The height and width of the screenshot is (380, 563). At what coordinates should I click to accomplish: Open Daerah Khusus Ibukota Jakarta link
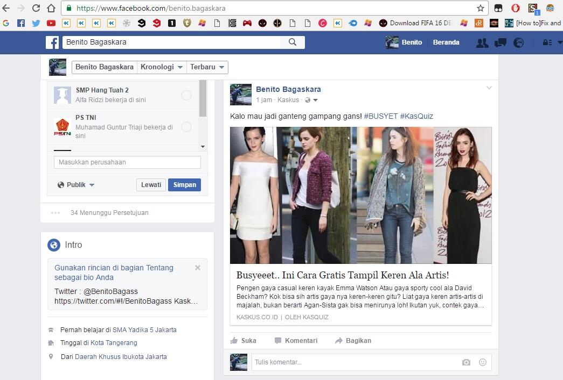coord(121,357)
